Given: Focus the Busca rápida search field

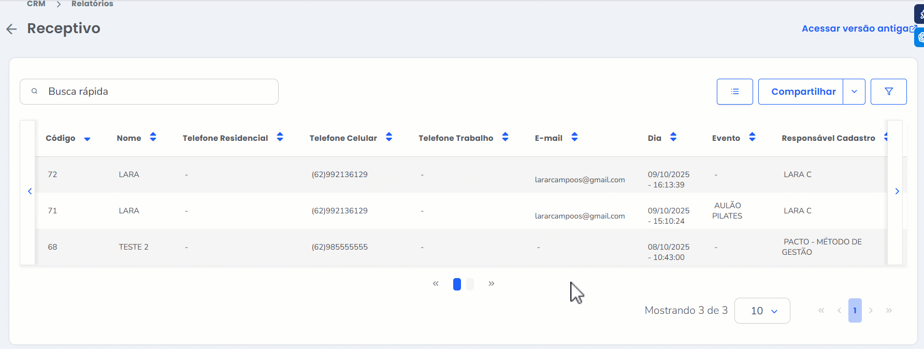Looking at the screenshot, I should pos(155,92).
